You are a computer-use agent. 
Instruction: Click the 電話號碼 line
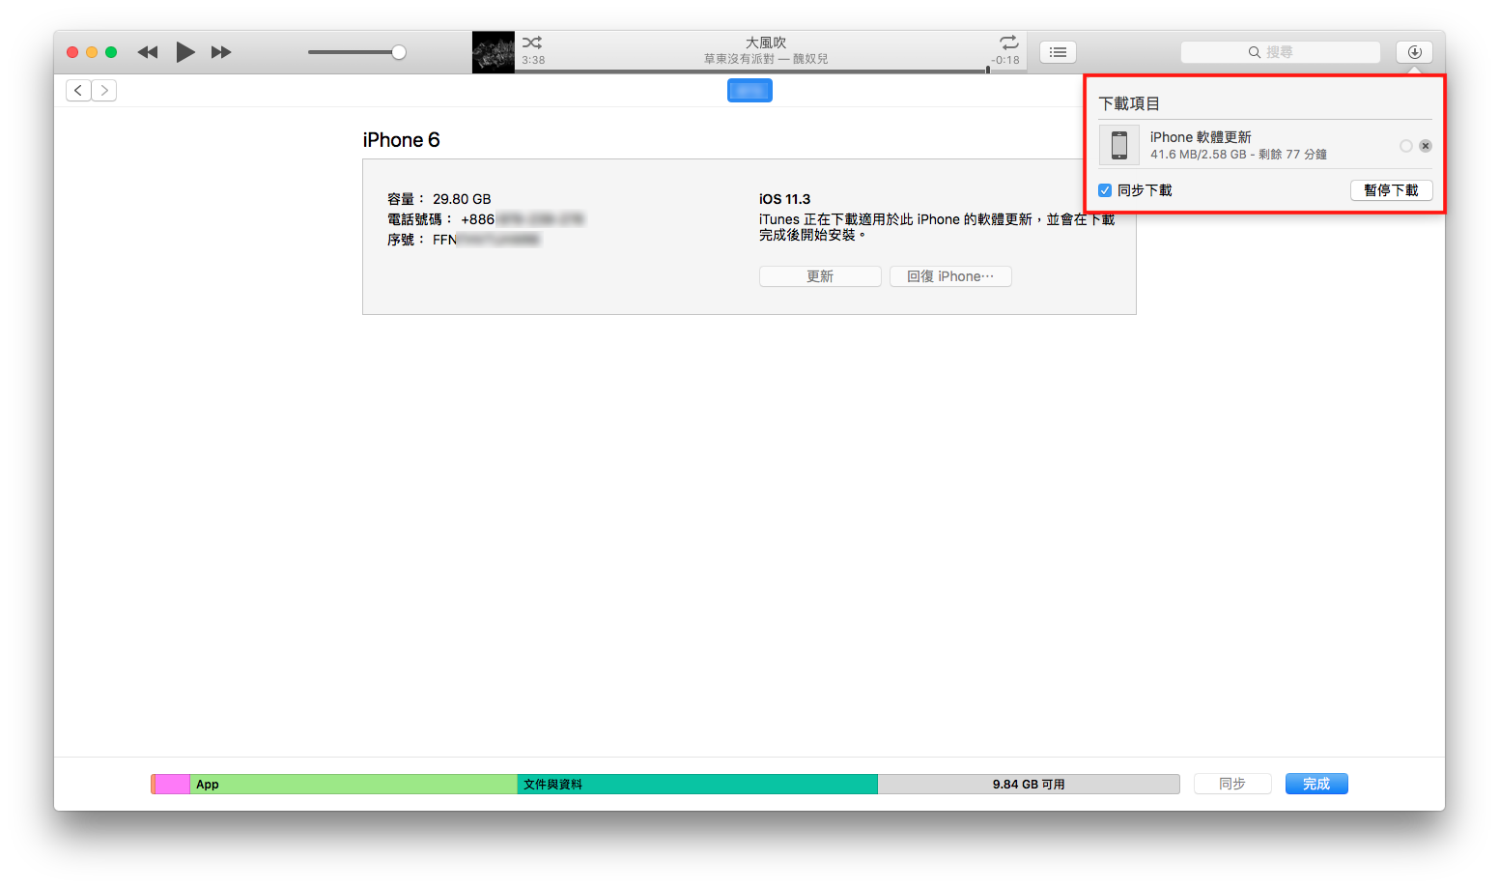(x=486, y=219)
